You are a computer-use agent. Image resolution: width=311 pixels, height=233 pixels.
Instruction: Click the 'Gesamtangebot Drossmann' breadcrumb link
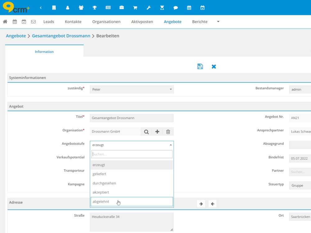click(61, 36)
